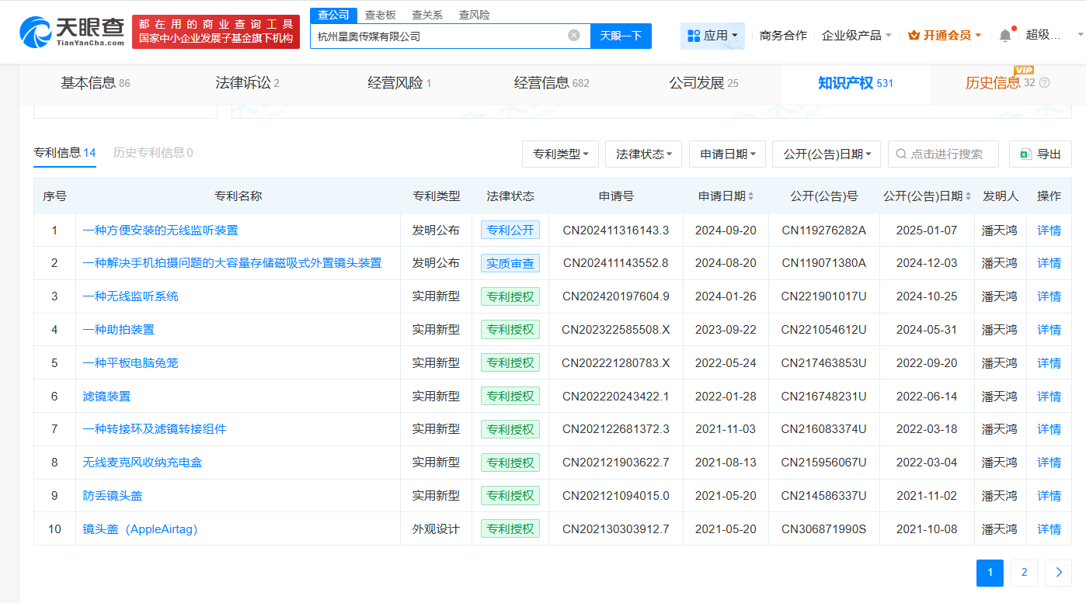1086x603 pixels.
Task: Click the 天眼一下 search button
Action: [621, 36]
